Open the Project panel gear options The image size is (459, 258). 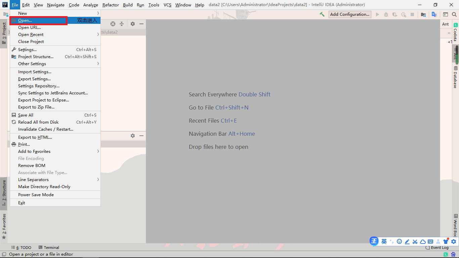click(x=133, y=24)
